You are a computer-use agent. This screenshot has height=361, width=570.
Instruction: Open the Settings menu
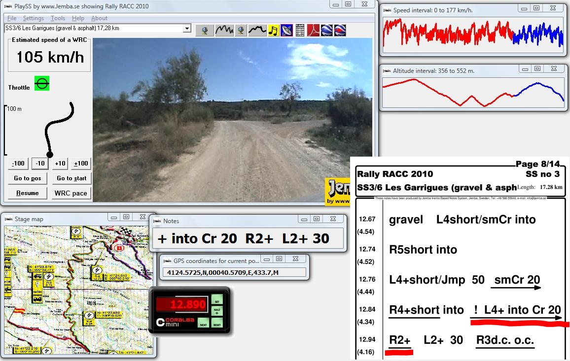[34, 18]
